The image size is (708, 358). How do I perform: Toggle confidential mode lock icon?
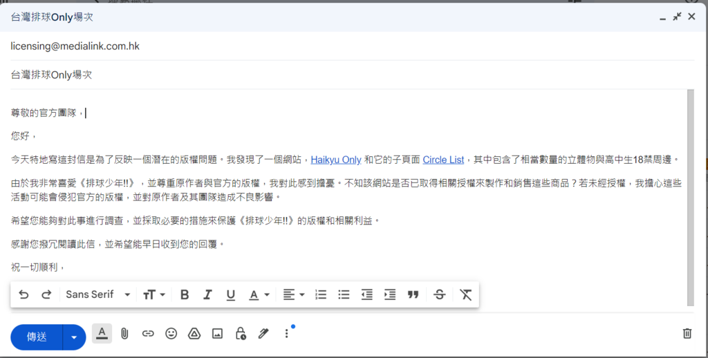pos(241,334)
